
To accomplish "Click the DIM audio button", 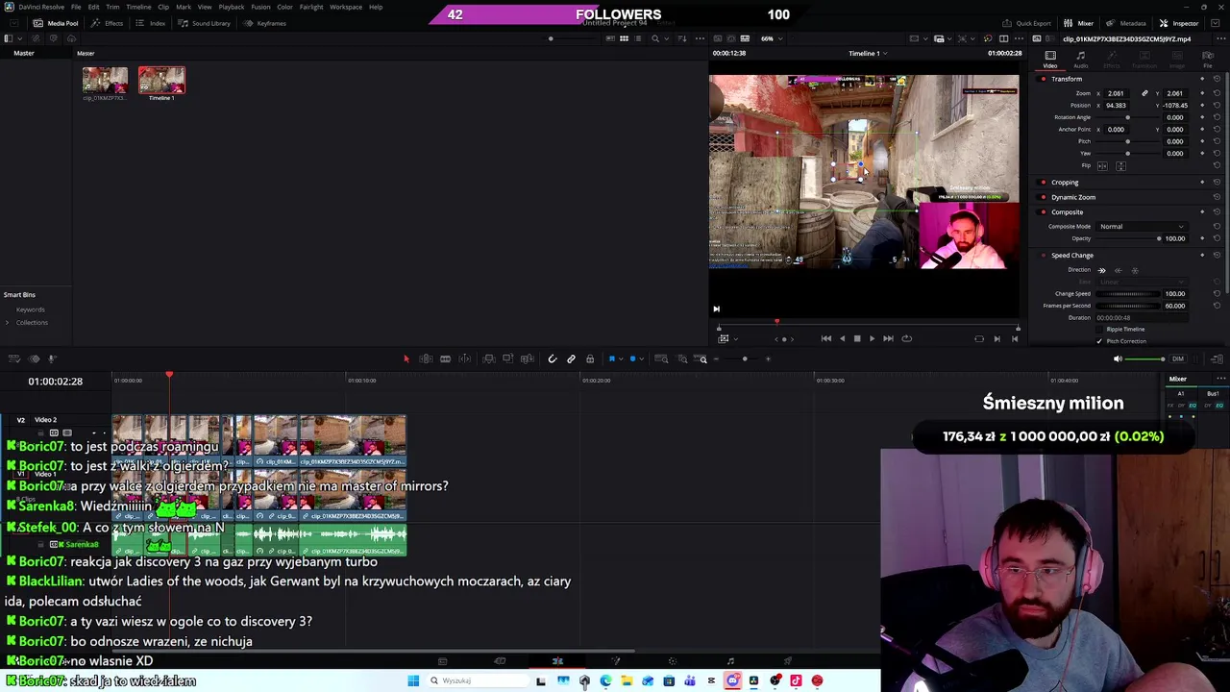I will tap(1177, 358).
